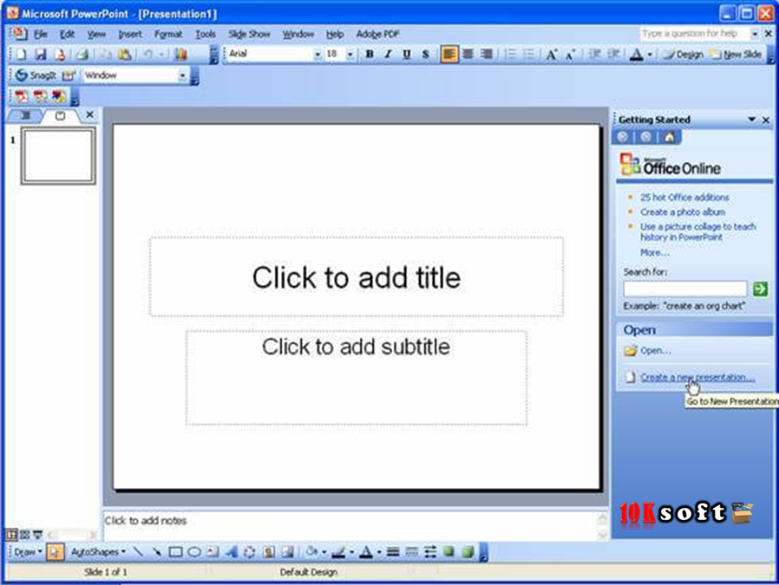The image size is (779, 585).
Task: Insert Diagram or Organization Chart icon
Action: (250, 552)
